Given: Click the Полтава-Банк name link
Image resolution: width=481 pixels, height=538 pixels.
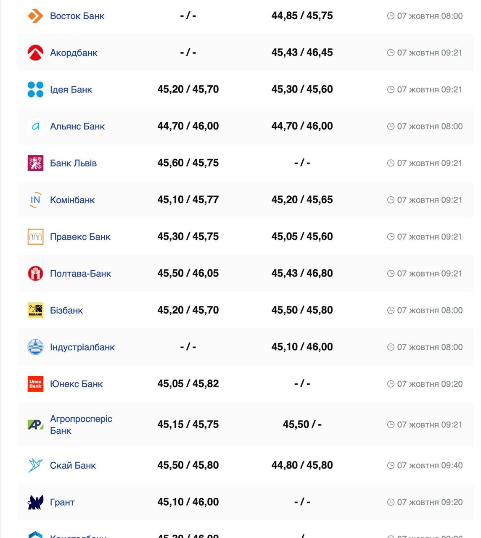Looking at the screenshot, I should [x=80, y=274].
